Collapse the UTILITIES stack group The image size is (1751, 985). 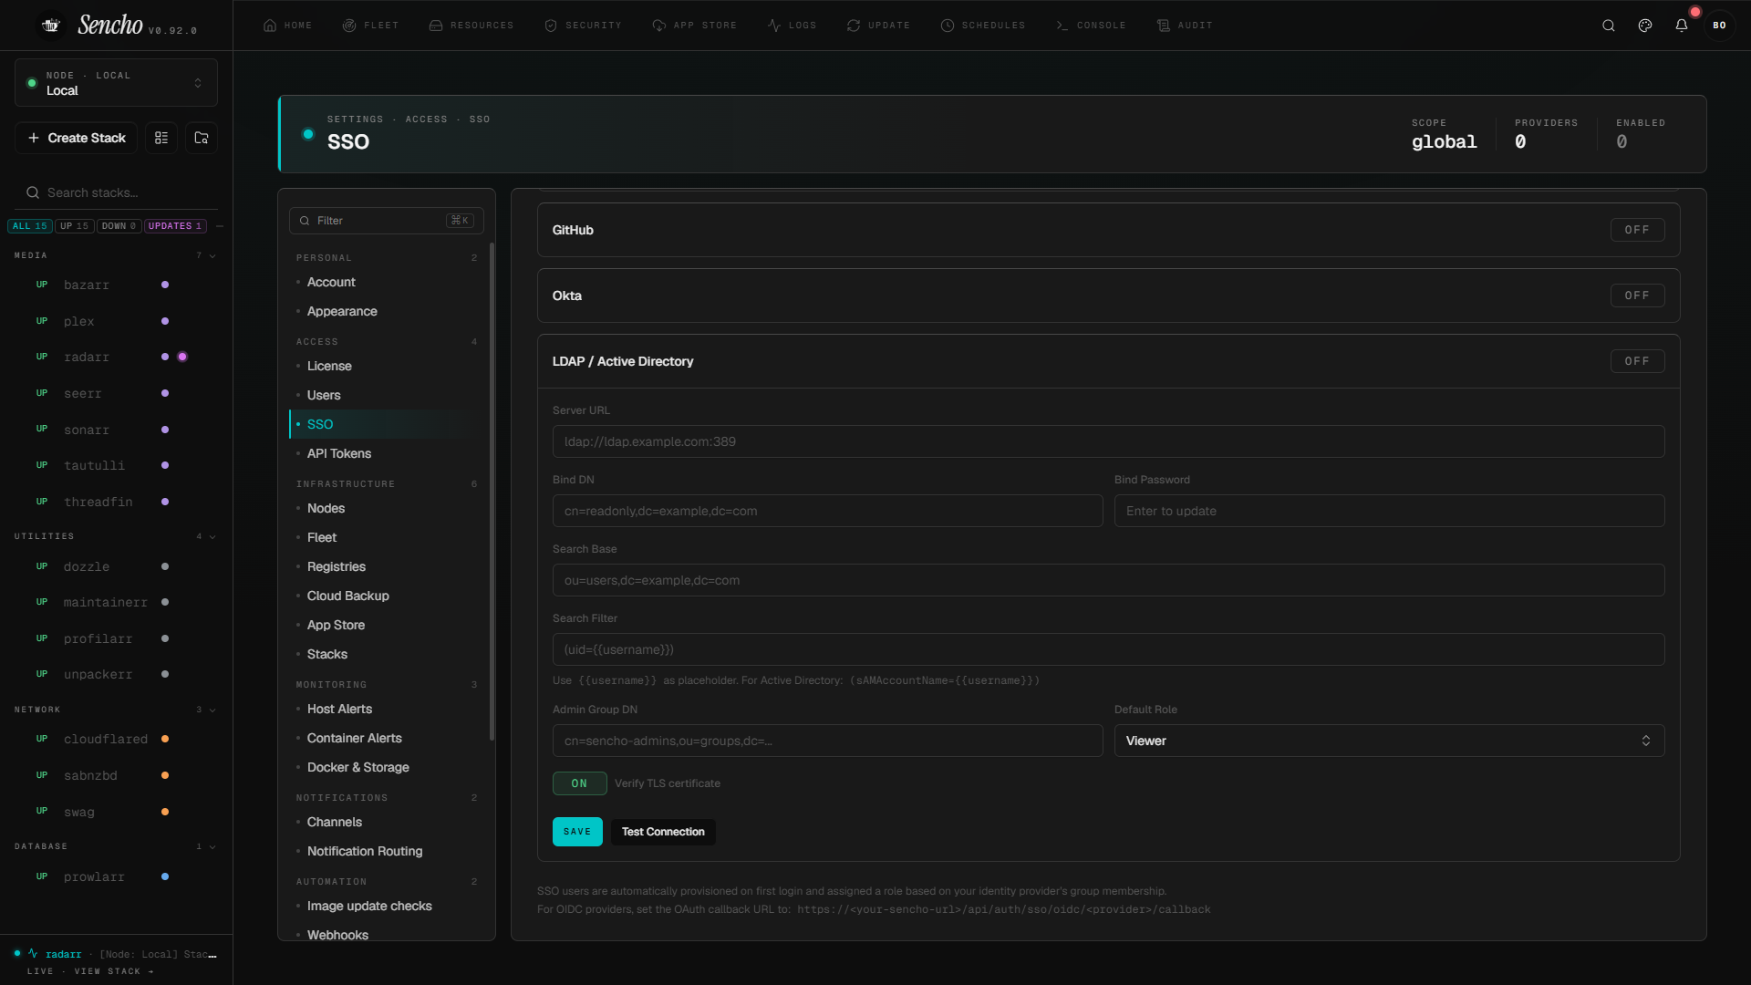pos(212,537)
